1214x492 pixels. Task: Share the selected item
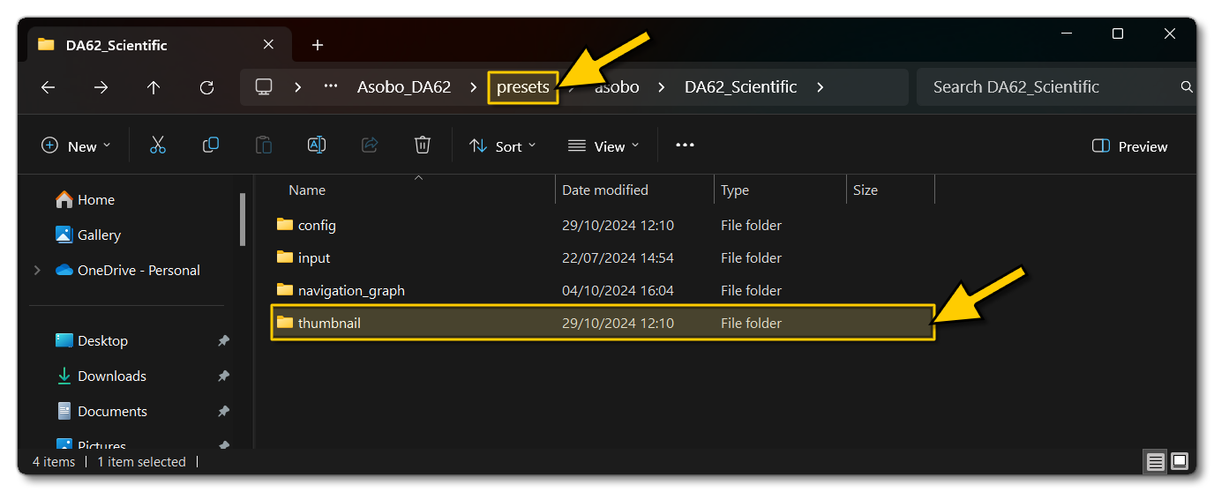click(x=370, y=145)
